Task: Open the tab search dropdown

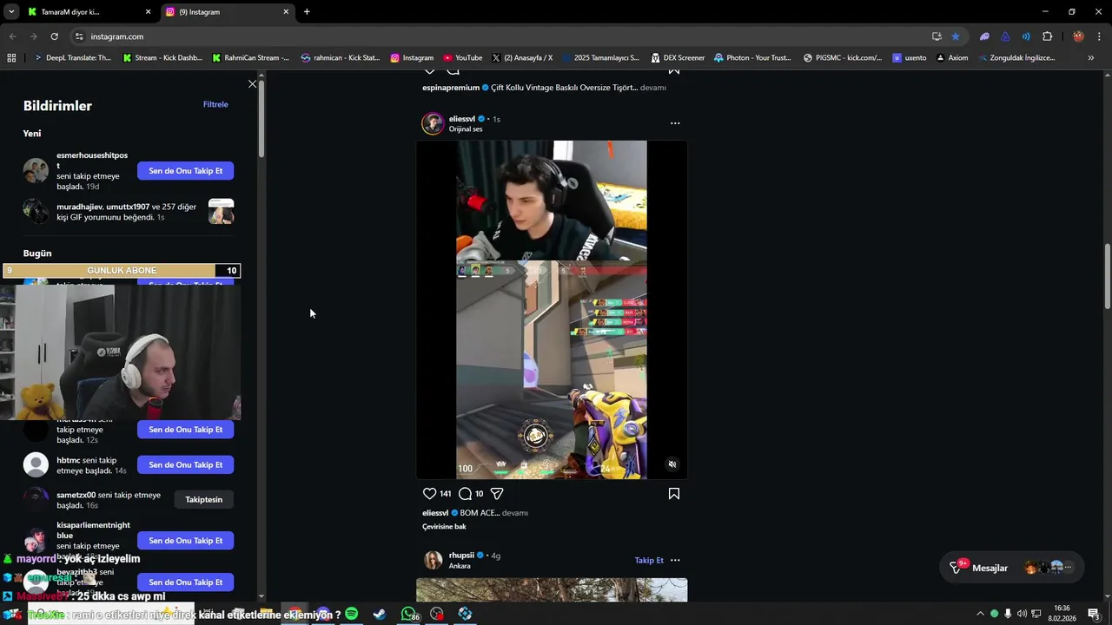Action: (x=10, y=11)
